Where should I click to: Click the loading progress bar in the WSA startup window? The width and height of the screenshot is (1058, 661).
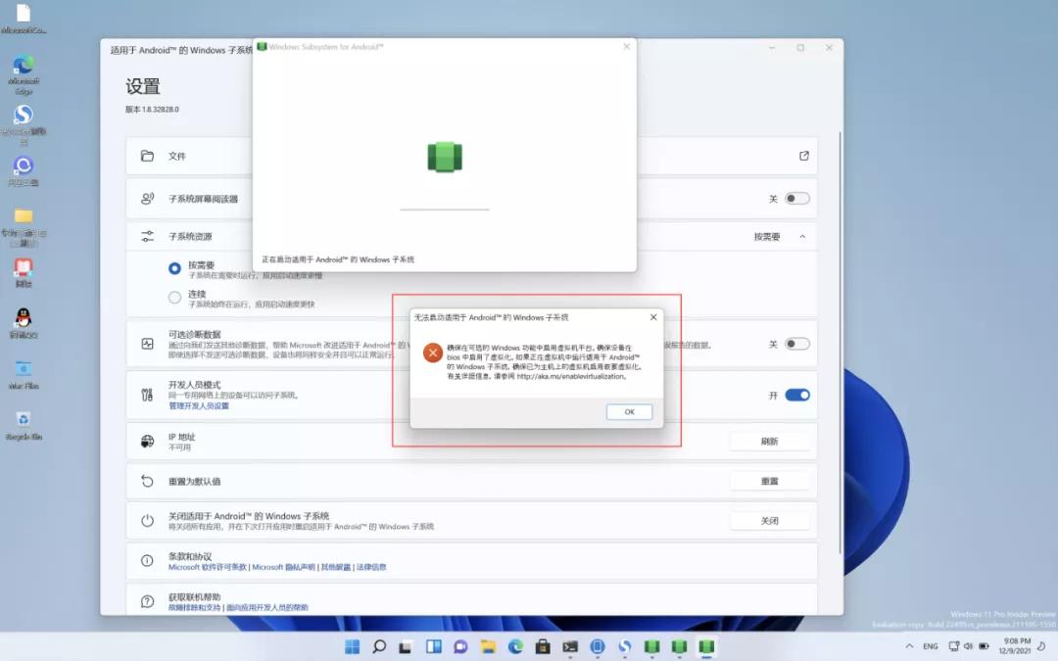click(x=446, y=208)
